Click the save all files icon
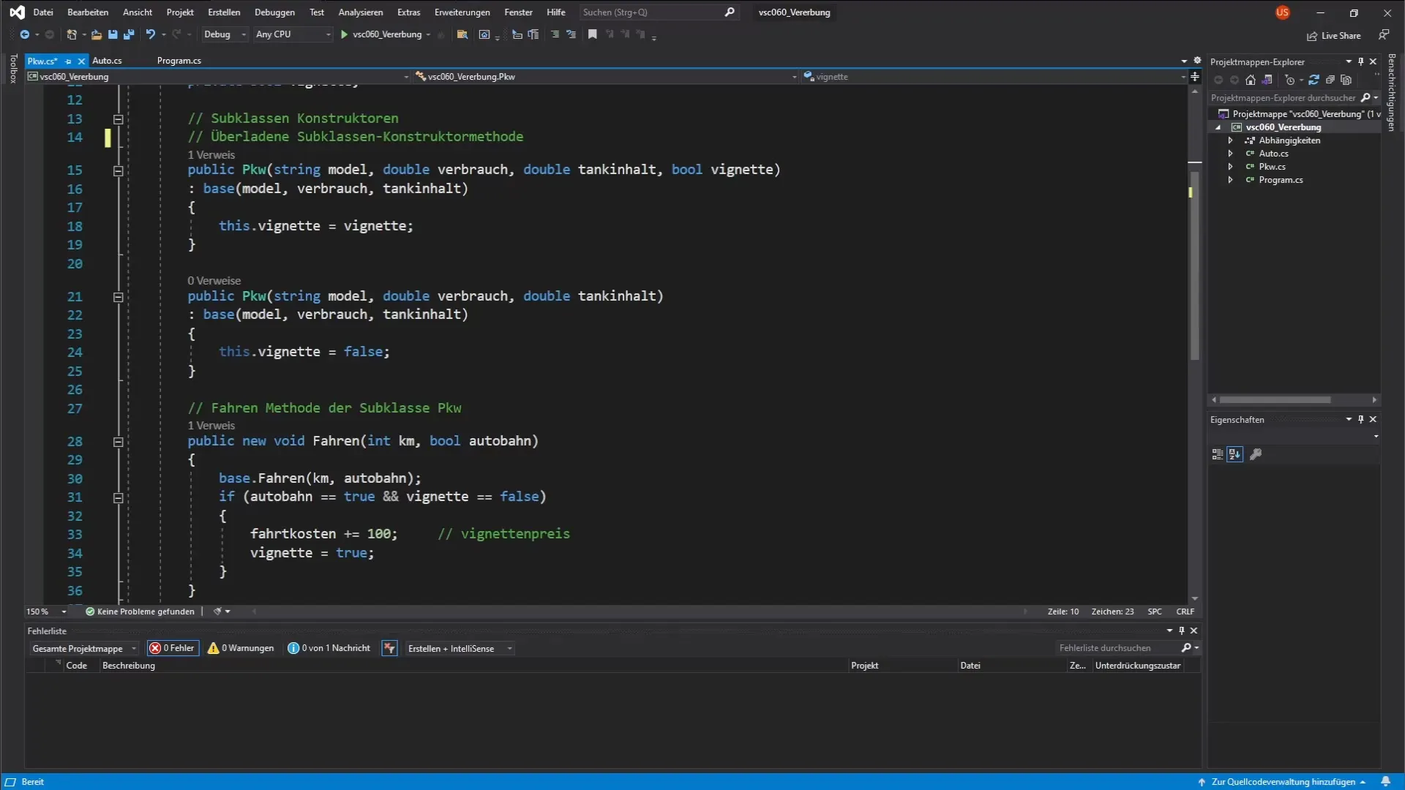 (x=129, y=34)
